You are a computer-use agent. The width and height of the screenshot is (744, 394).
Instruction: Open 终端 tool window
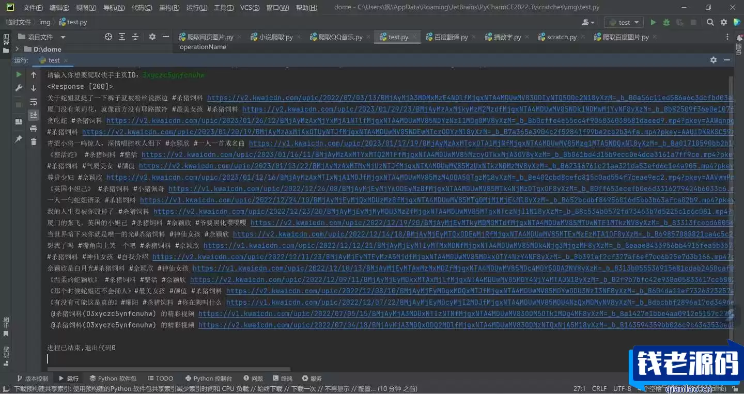[x=282, y=379]
